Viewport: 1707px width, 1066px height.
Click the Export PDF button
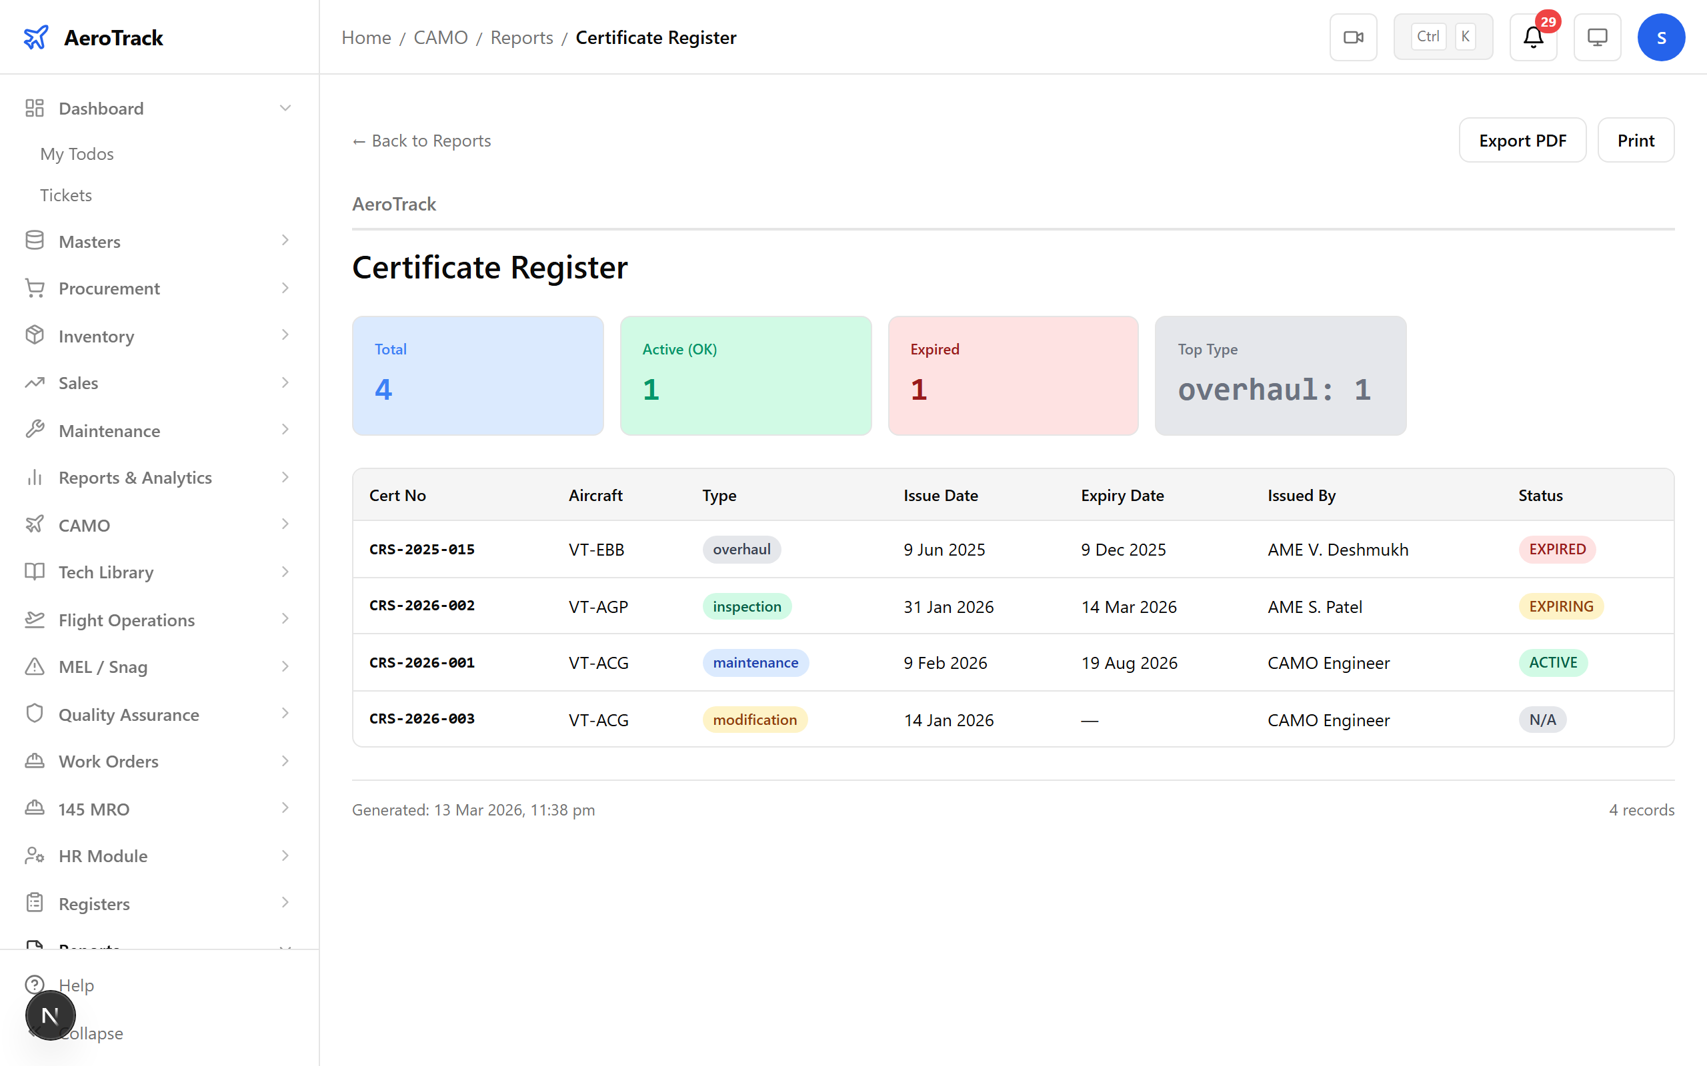pyautogui.click(x=1522, y=140)
